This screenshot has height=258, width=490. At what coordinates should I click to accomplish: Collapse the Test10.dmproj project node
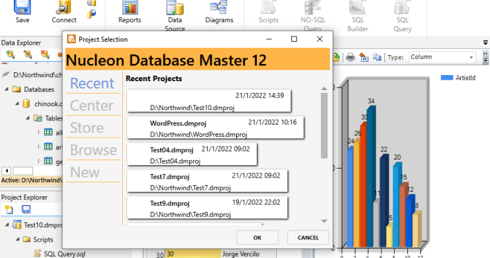point(7,225)
